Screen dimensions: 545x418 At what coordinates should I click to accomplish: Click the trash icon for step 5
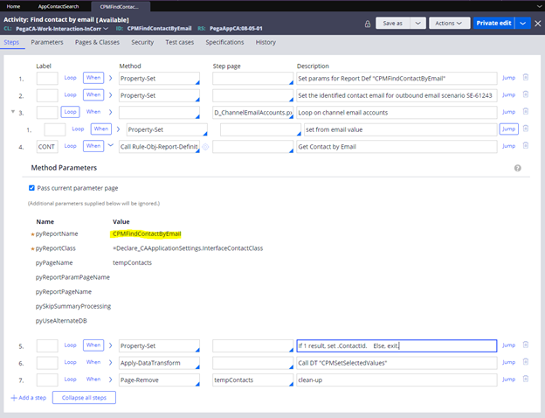[525, 345]
